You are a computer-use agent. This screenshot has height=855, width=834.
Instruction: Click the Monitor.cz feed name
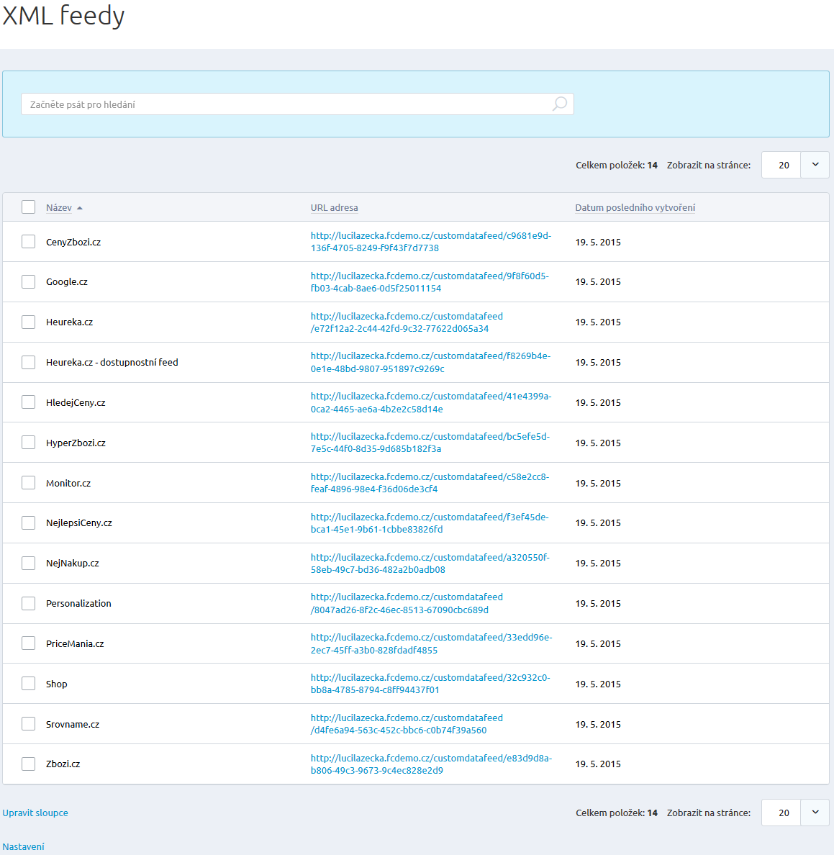coord(68,483)
